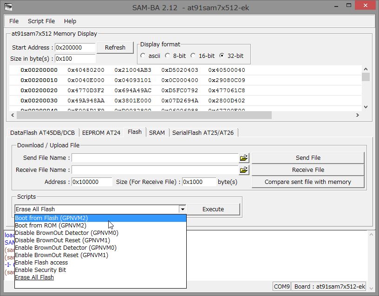Click memory address 0x00200010

click(39, 80)
